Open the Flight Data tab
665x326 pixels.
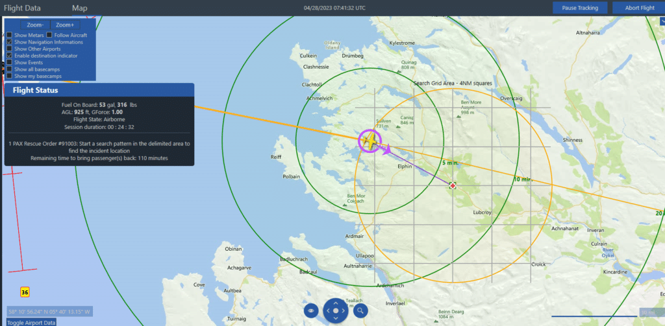click(x=22, y=8)
